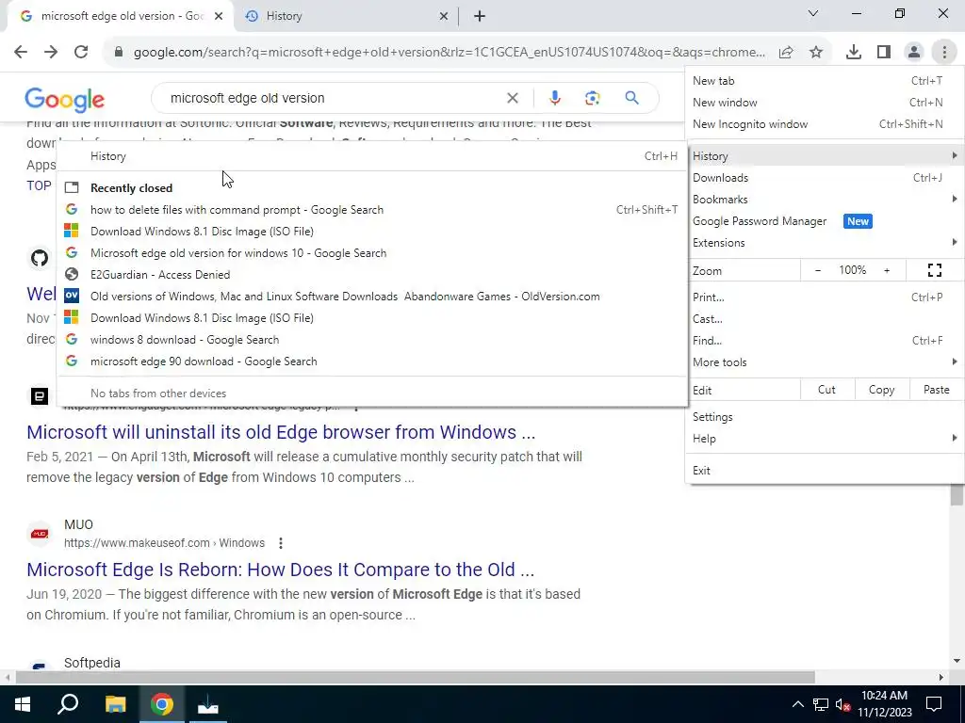Open 'Microsoft Edge Is Reborn' MUO result
Viewport: 965px width, 723px height.
[x=280, y=570]
